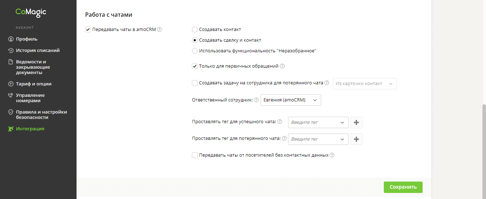The image size is (486, 199).
Task: Click the CoMagic logo
Action: pos(31,12)
